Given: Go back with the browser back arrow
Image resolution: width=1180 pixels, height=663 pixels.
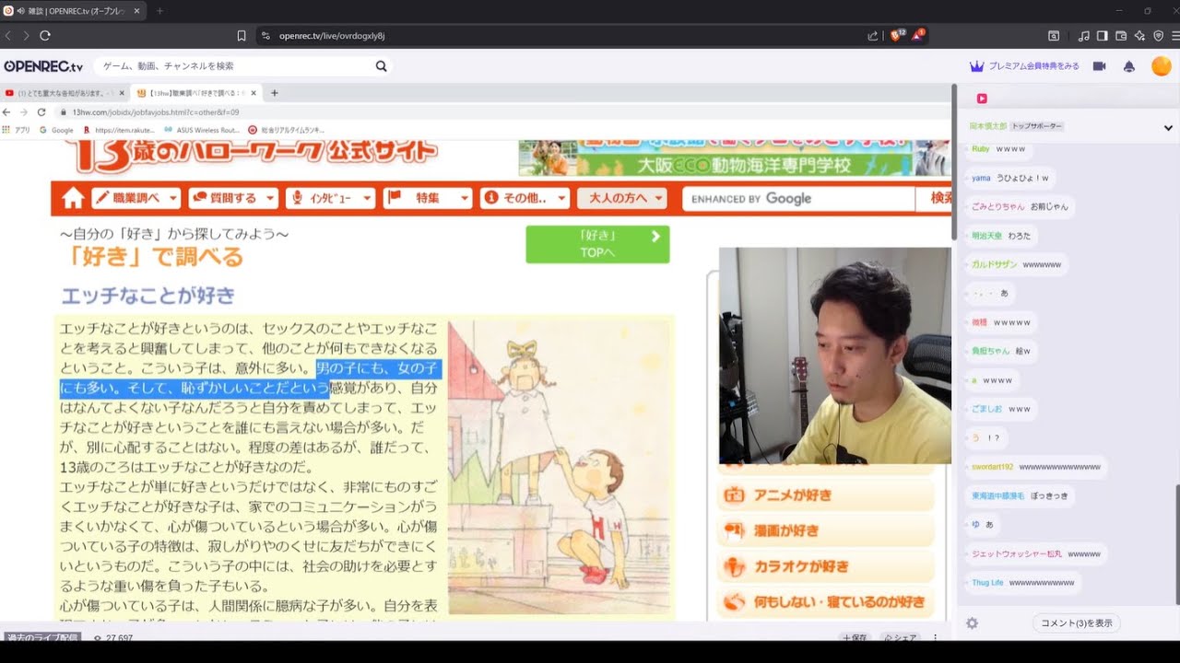Looking at the screenshot, I should click(8, 36).
